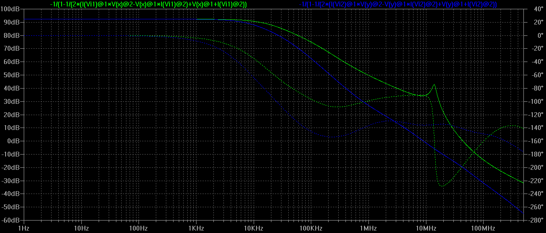Click the -200° phase tick label
This screenshot has height=233, width=546.
point(537,167)
